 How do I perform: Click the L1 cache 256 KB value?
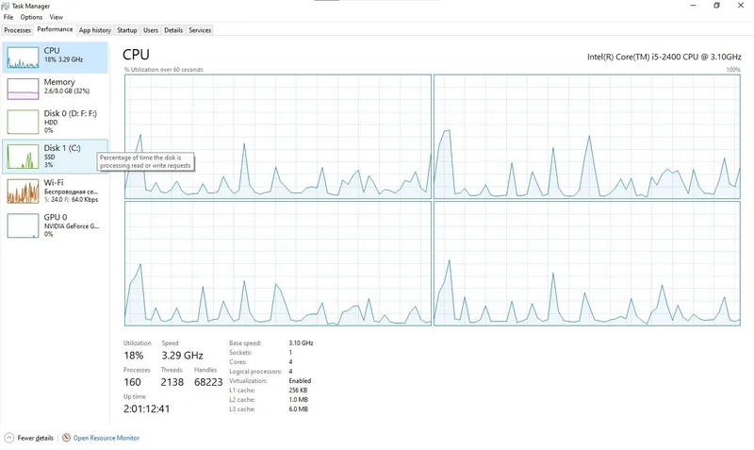tap(298, 391)
